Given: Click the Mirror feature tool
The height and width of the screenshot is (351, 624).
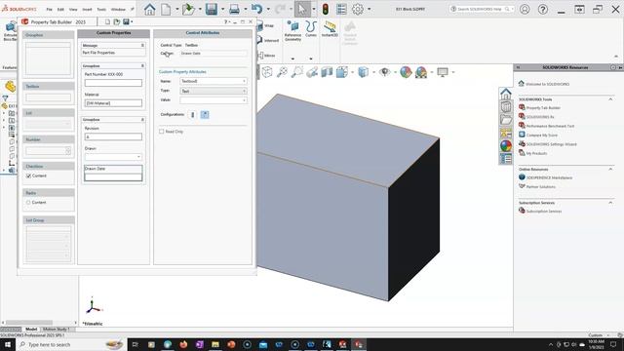Looking at the screenshot, I should (x=266, y=56).
